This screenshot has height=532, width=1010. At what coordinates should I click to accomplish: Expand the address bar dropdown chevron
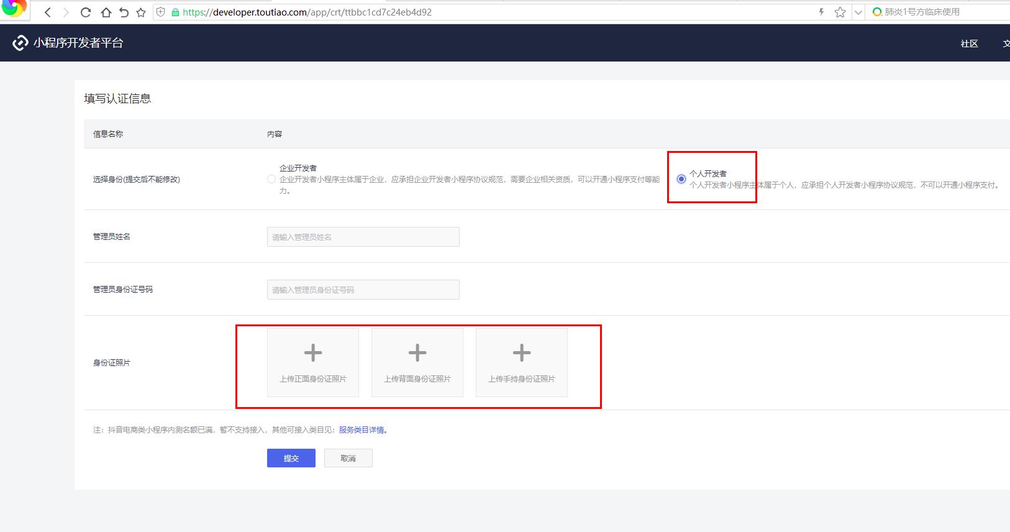(x=858, y=12)
